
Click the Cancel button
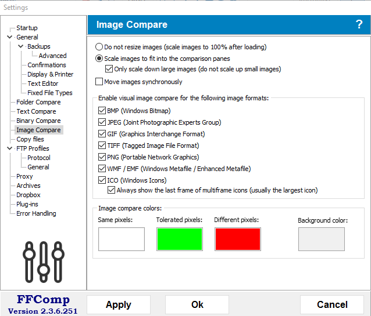332,305
